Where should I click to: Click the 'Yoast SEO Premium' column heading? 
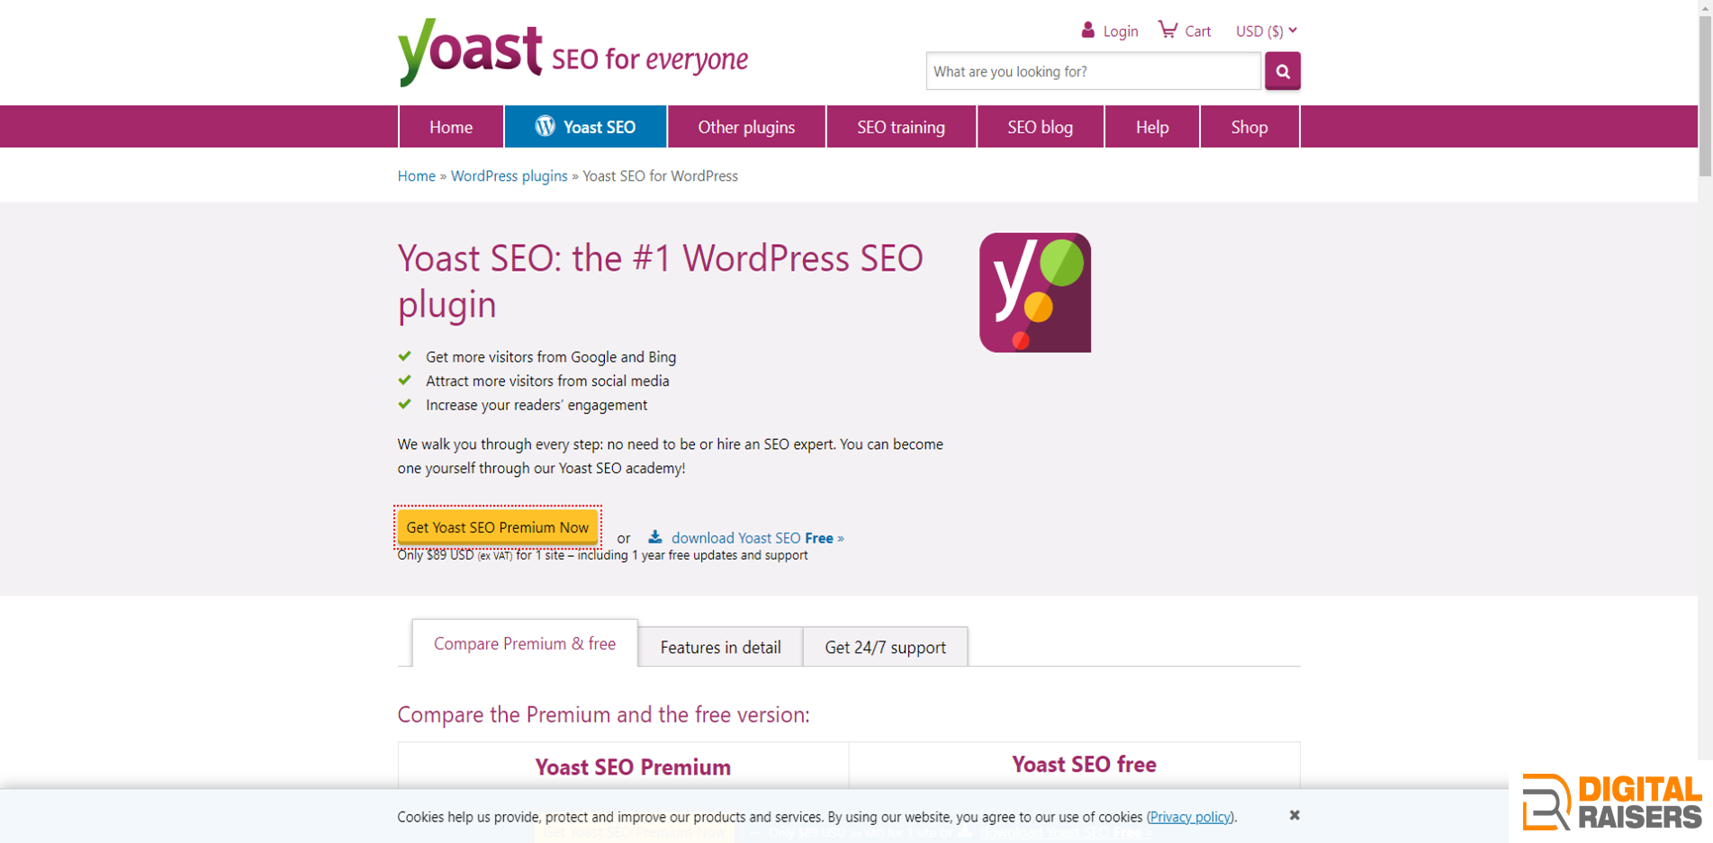click(x=633, y=767)
